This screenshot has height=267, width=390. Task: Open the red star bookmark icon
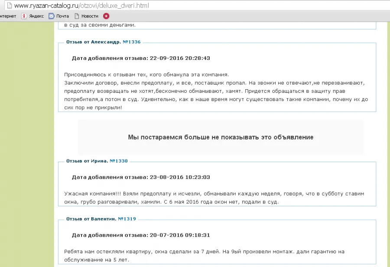pos(106,16)
